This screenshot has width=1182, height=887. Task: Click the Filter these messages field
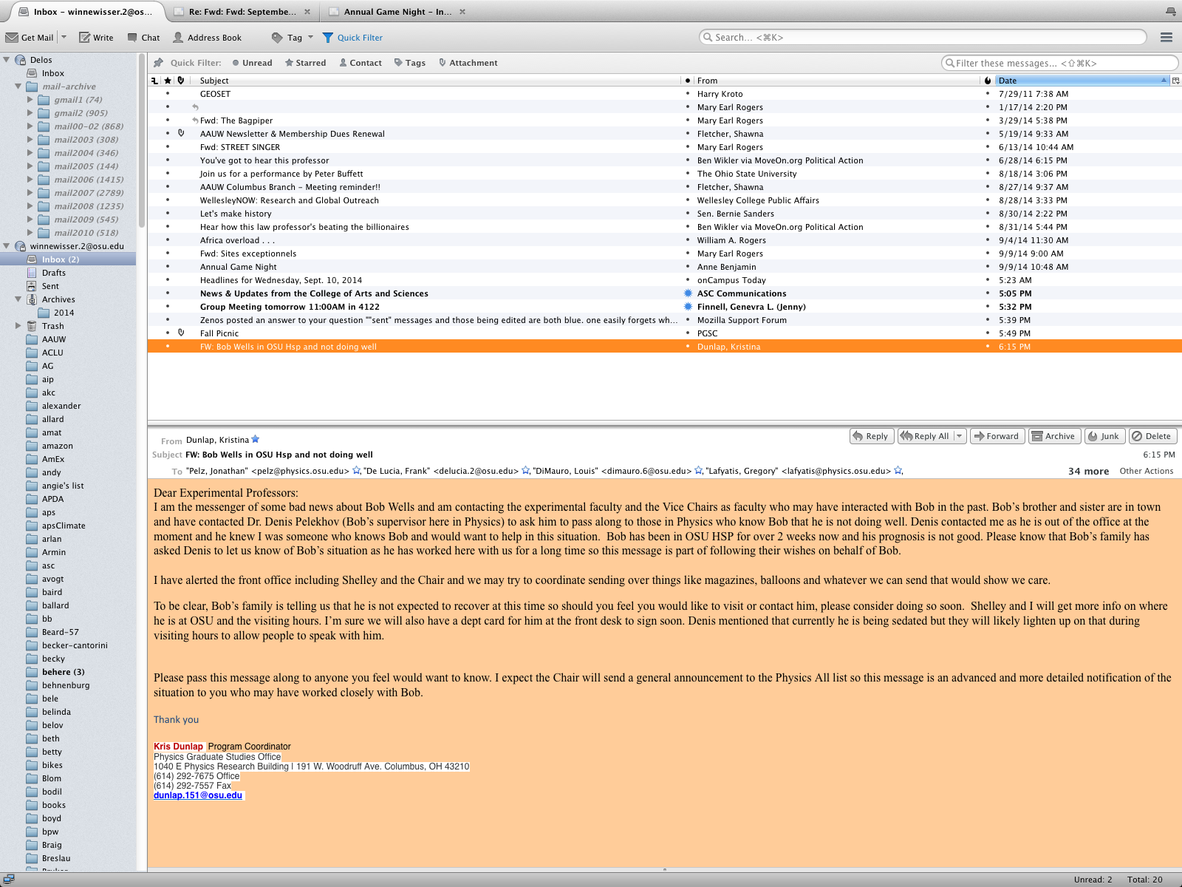(x=1059, y=63)
